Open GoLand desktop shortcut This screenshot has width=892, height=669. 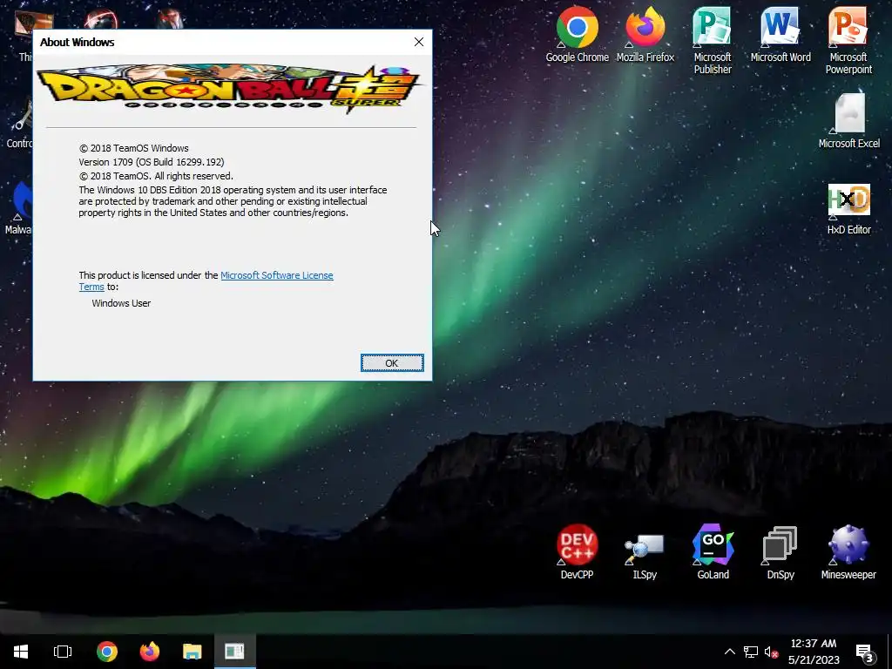point(713,551)
